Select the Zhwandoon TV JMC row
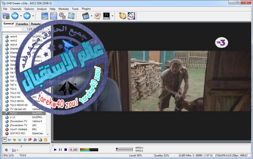 coord(24,125)
